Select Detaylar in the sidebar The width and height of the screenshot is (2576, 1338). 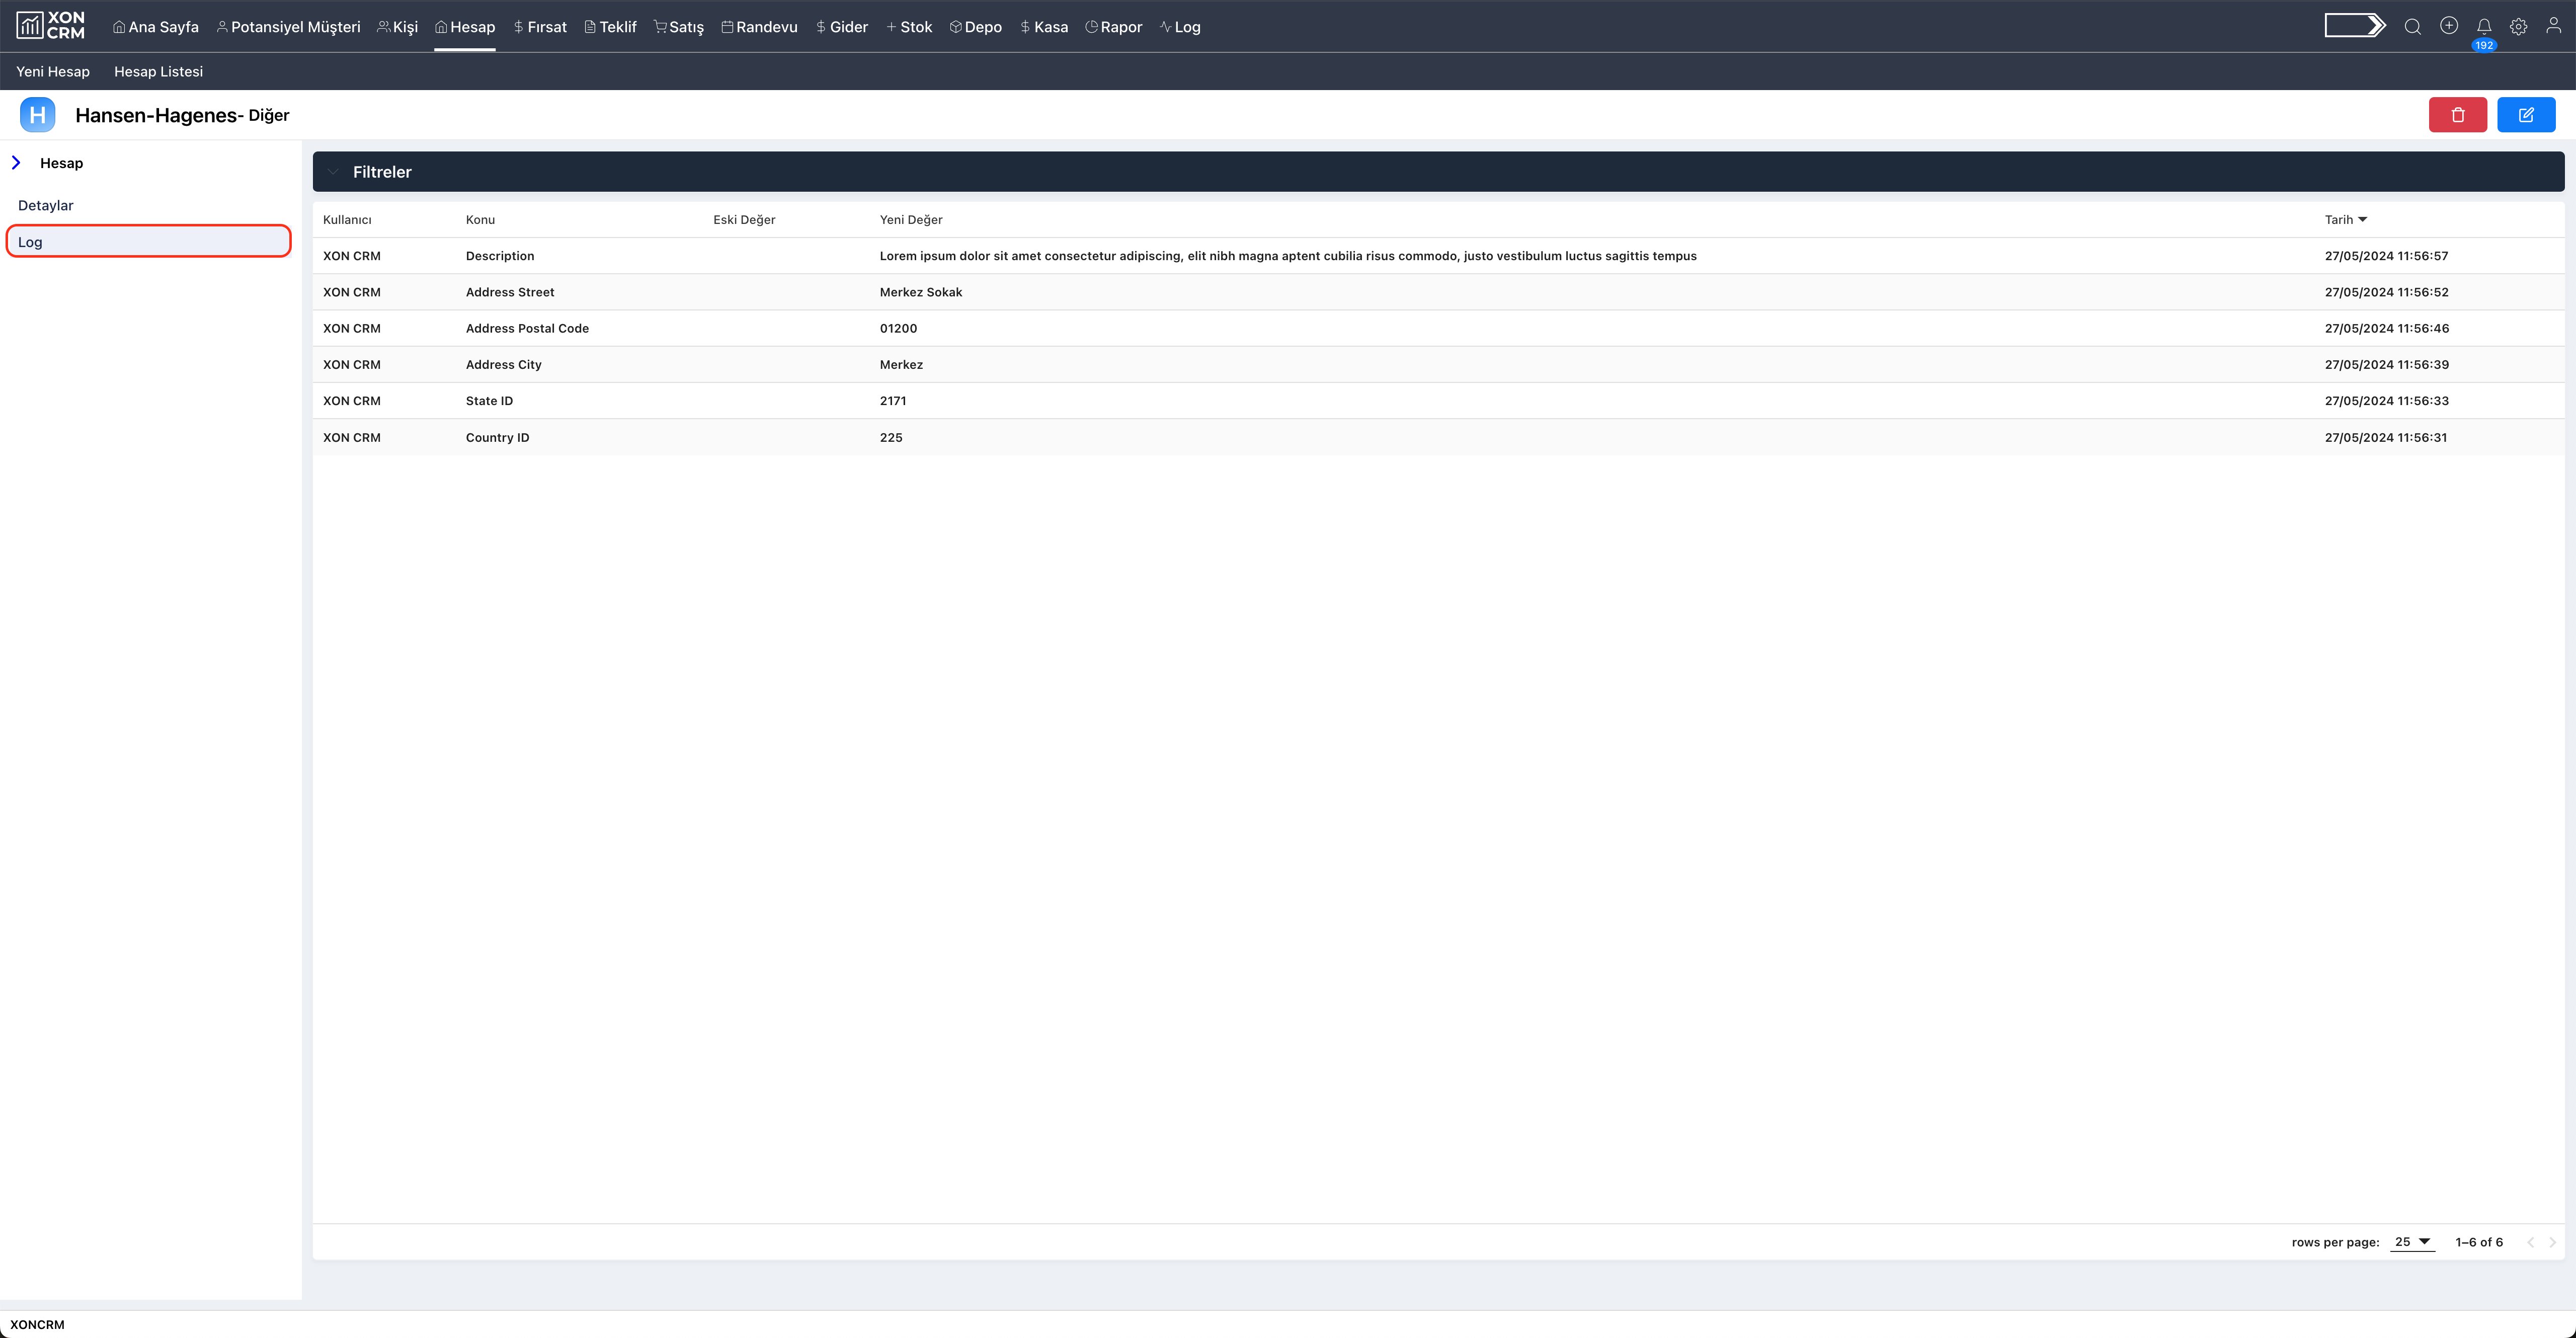point(46,205)
